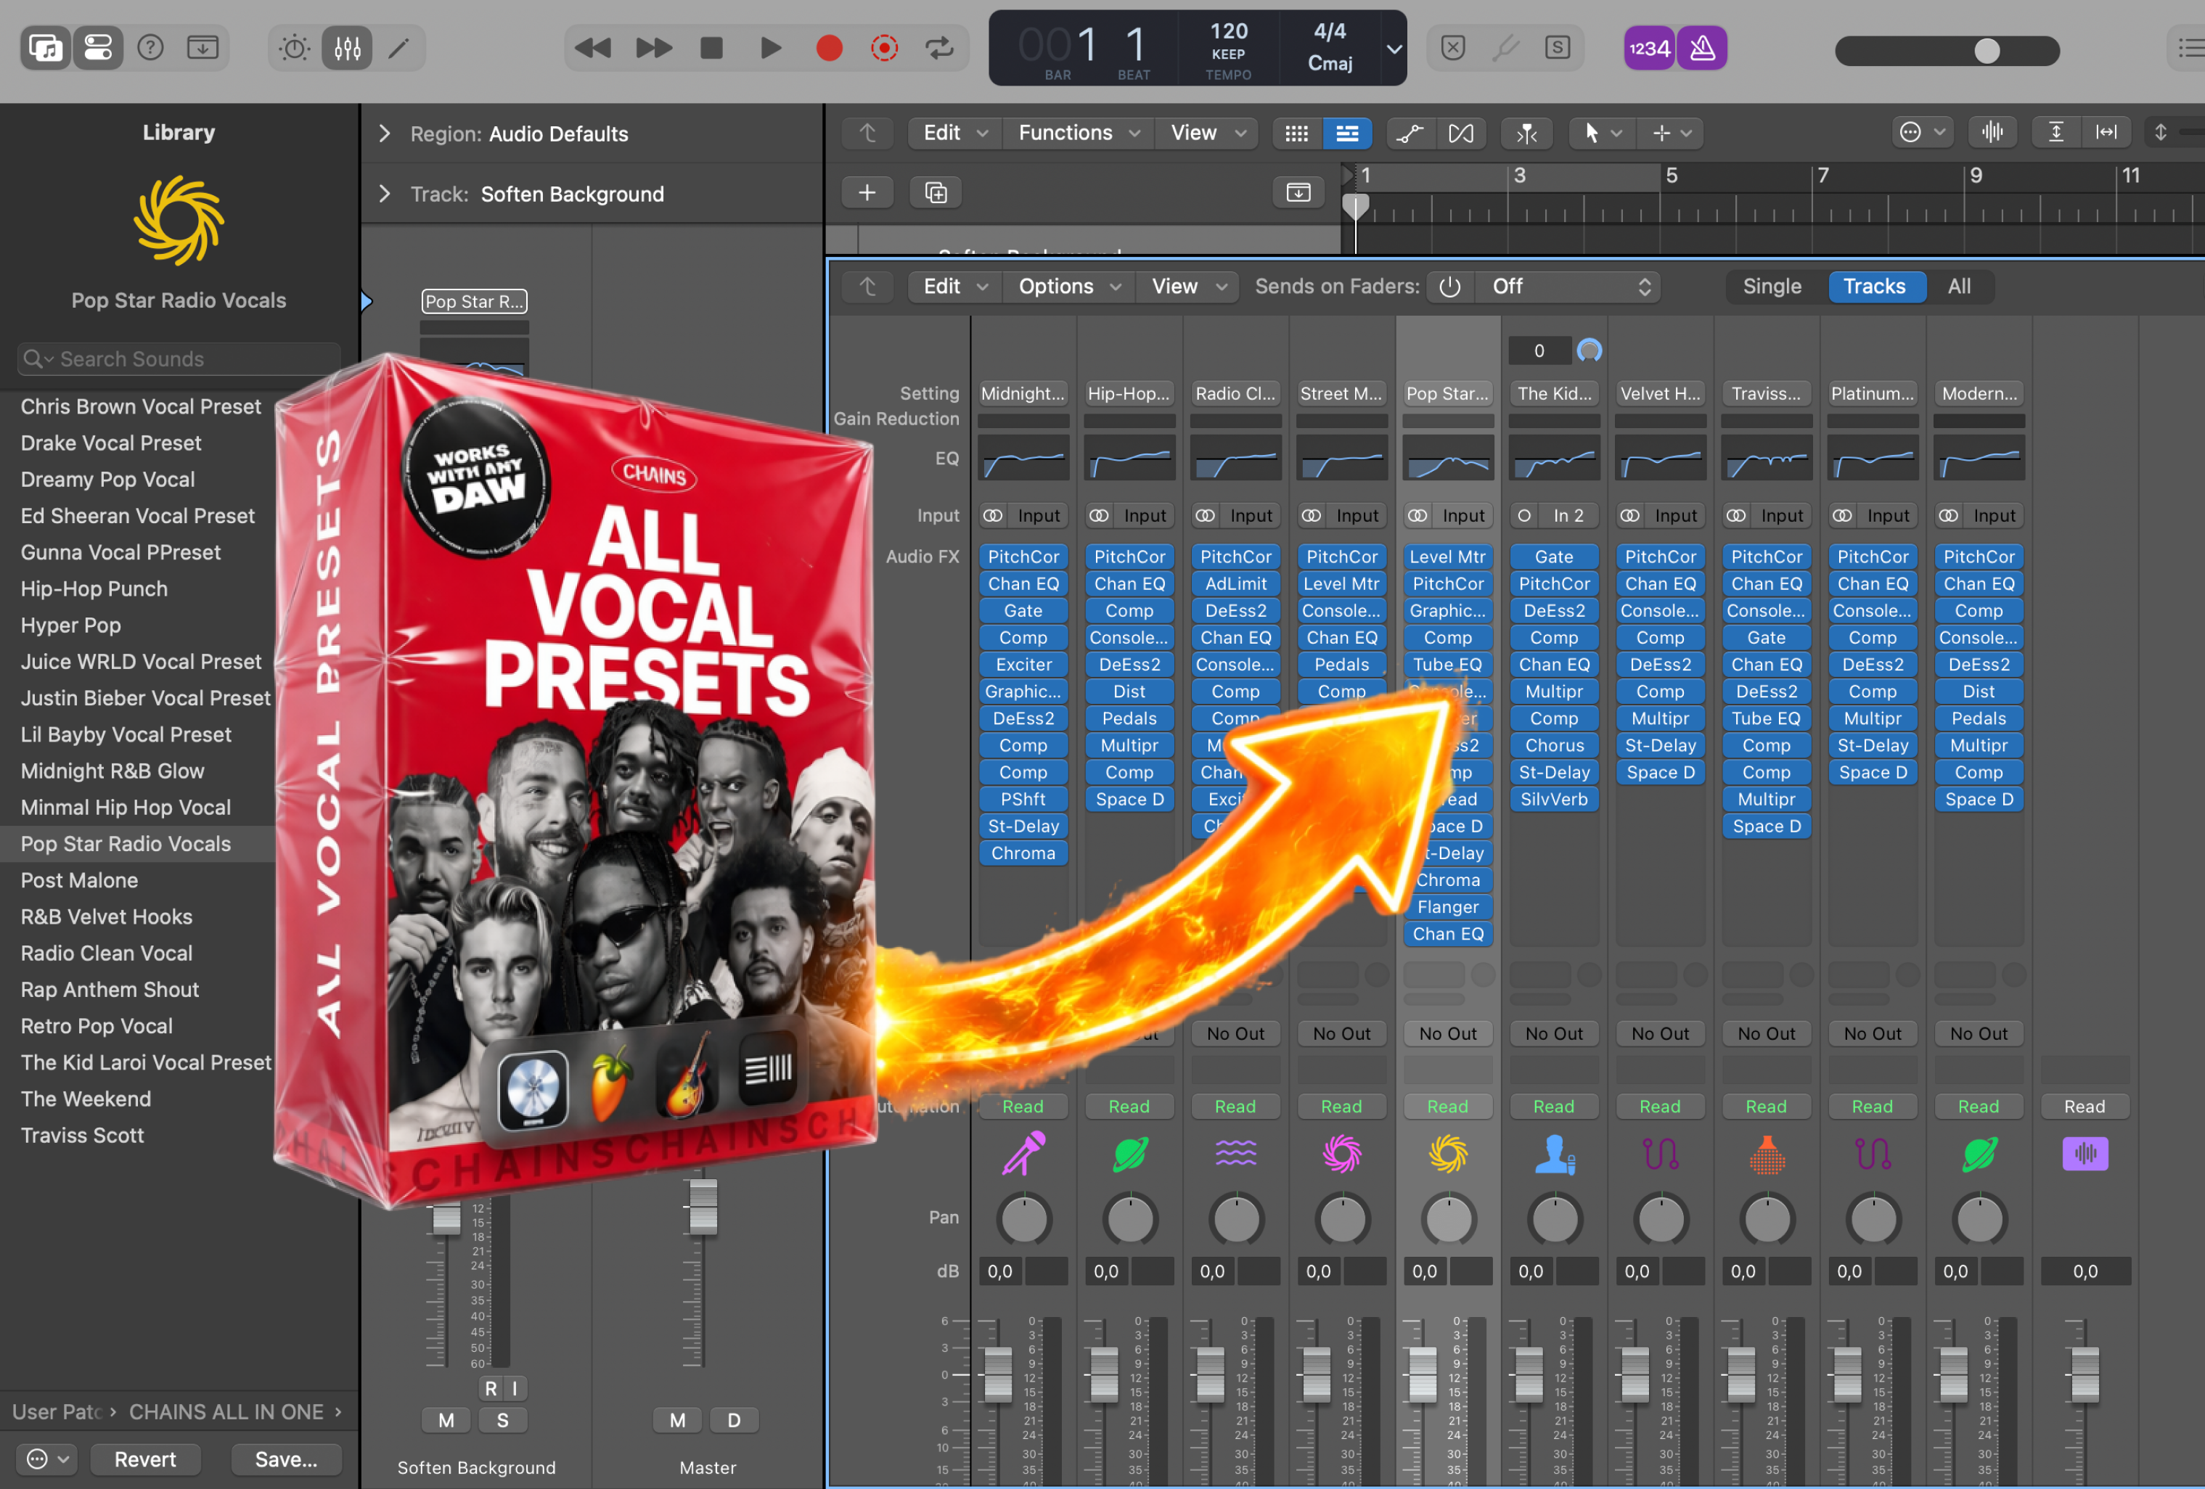Image resolution: width=2205 pixels, height=1489 pixels.
Task: Switch mixer to Single view
Action: click(x=1772, y=287)
